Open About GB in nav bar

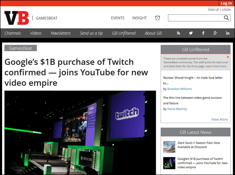pyautogui.click(x=153, y=33)
